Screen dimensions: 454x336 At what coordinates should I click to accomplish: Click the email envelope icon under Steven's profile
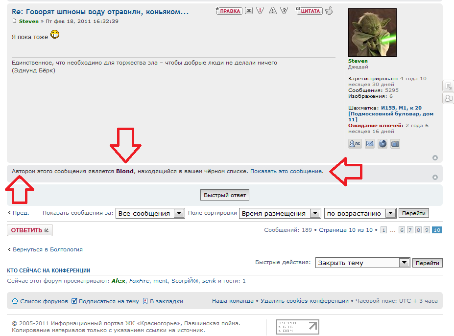[370, 144]
